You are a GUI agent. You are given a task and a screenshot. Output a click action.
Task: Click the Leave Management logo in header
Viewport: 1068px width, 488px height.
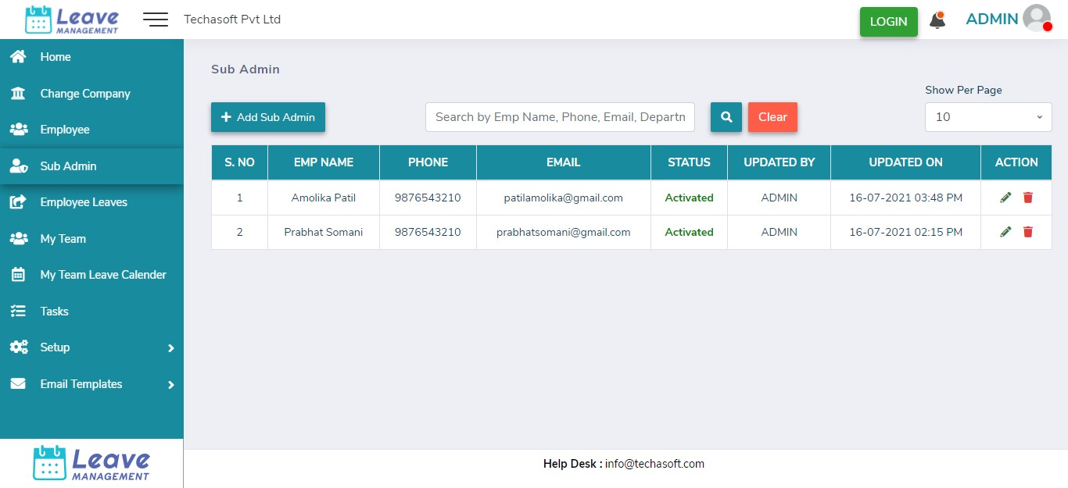click(72, 20)
